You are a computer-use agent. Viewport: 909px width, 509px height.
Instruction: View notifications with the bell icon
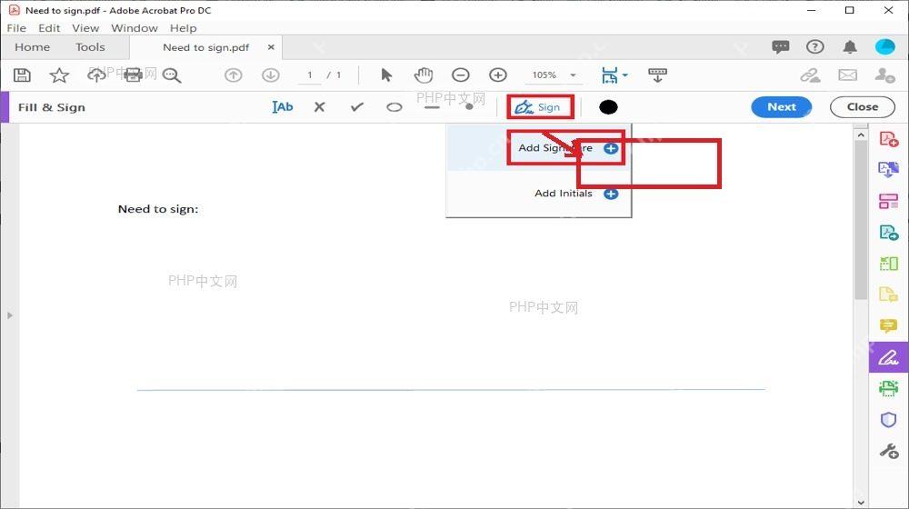tap(850, 47)
